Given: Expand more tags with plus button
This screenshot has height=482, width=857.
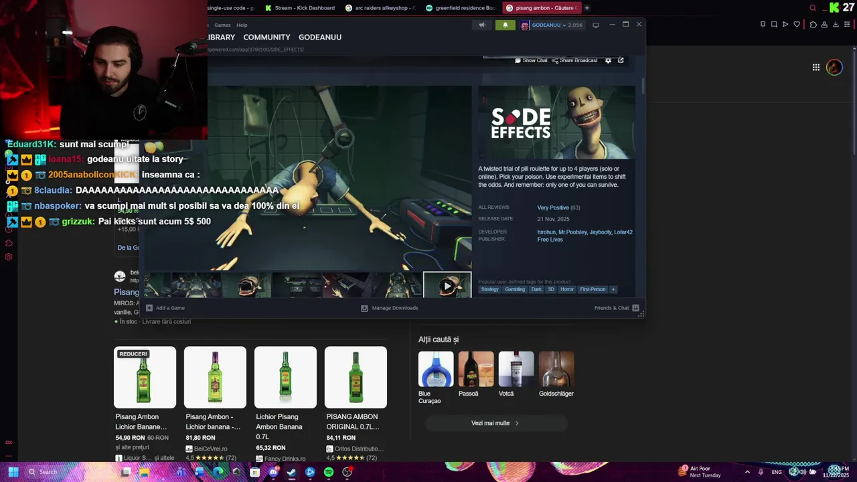Looking at the screenshot, I should pos(613,289).
